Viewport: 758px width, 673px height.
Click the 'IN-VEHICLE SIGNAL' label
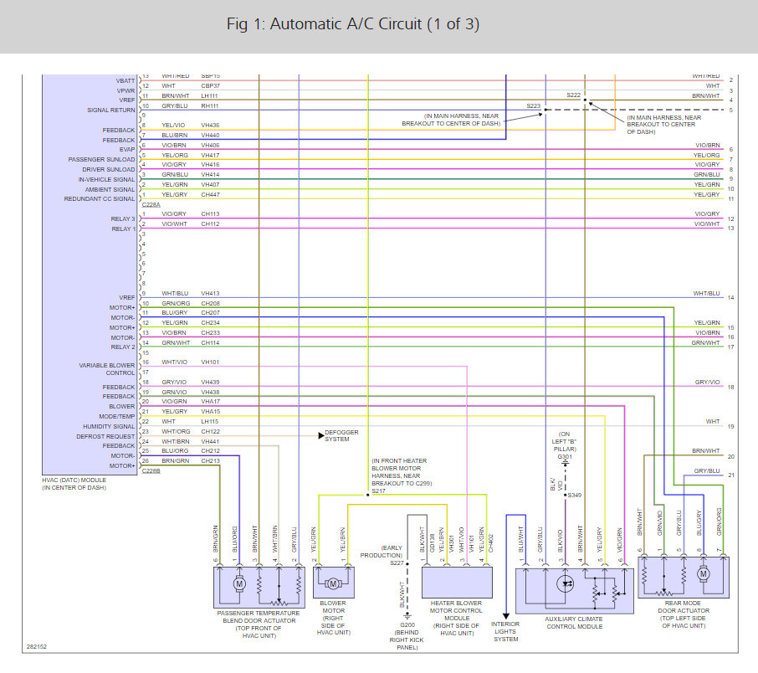pyautogui.click(x=107, y=179)
